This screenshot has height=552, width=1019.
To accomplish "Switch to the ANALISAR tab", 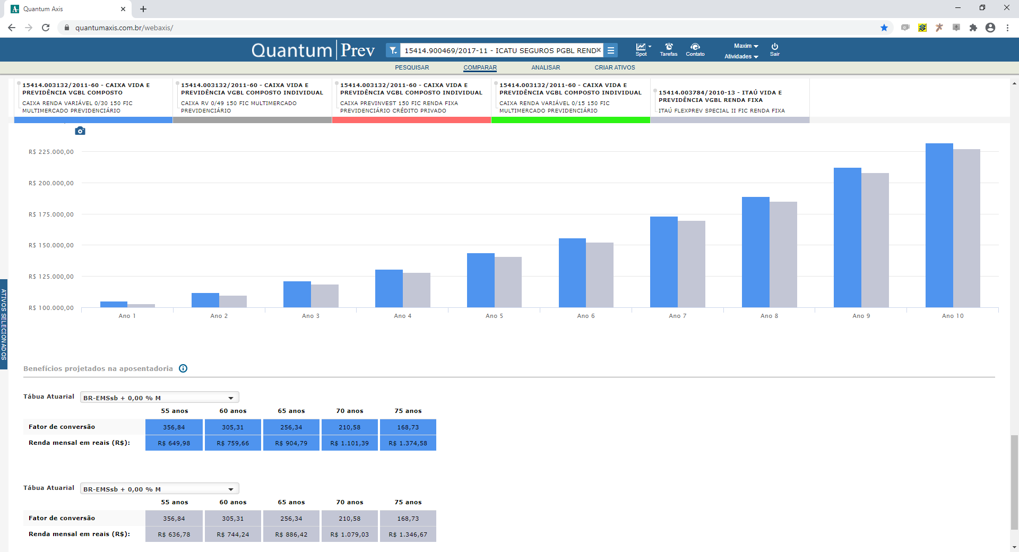I will pos(546,67).
